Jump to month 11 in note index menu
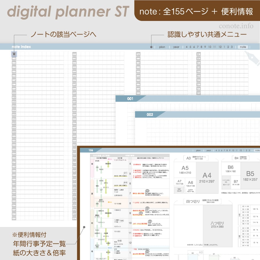Image resolution: width=260 pixels, height=260 pixels. 215,47
